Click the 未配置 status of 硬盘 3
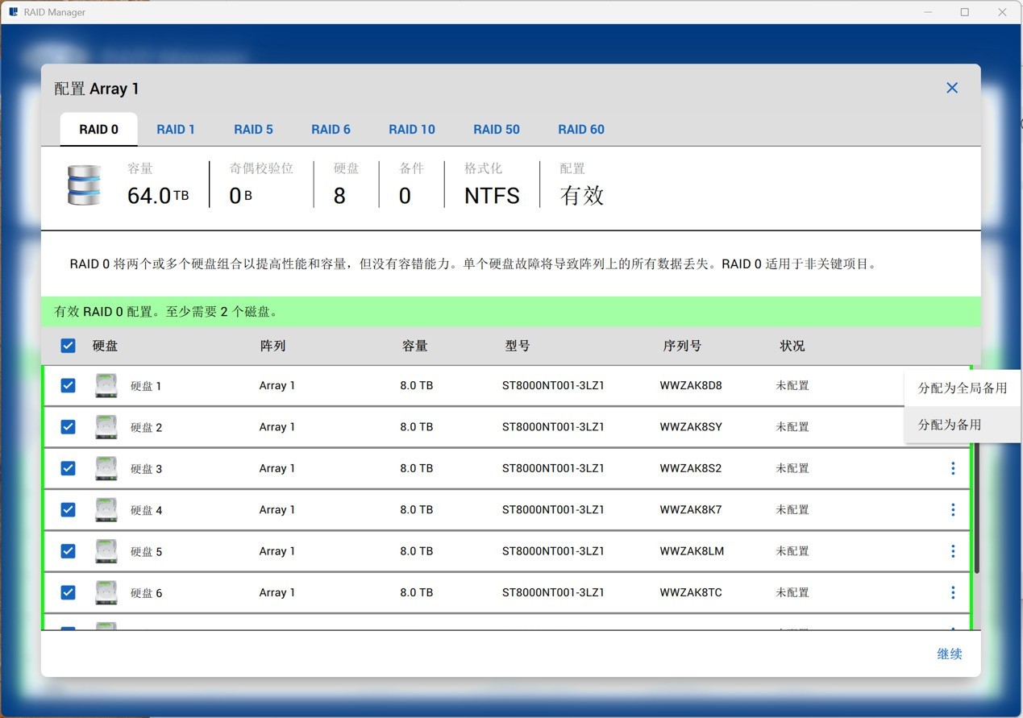The width and height of the screenshot is (1023, 718). 792,468
